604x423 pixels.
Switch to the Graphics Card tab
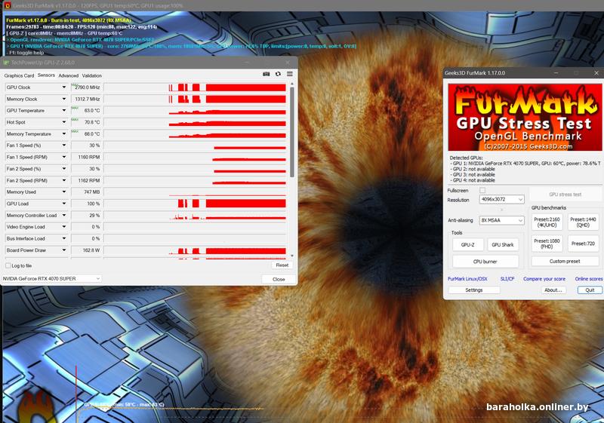20,75
